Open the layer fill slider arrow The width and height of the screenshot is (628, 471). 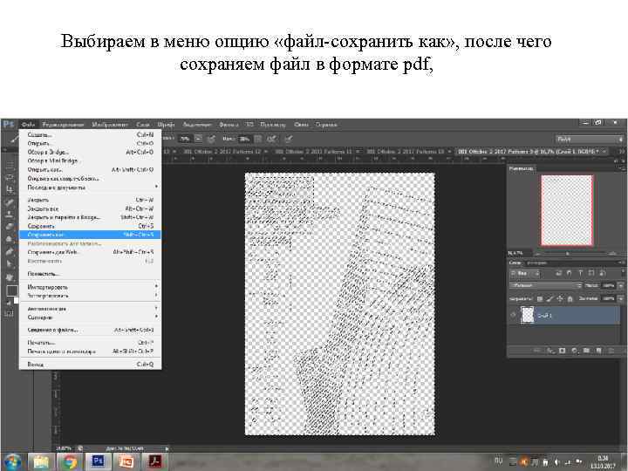point(620,298)
